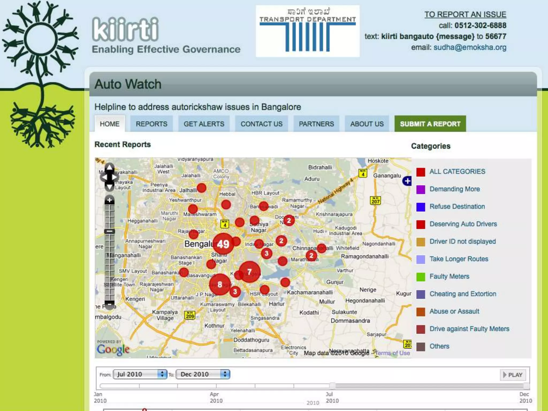Zoom in with the map plus button
Viewport: 548px width, 411px height.
point(109,200)
